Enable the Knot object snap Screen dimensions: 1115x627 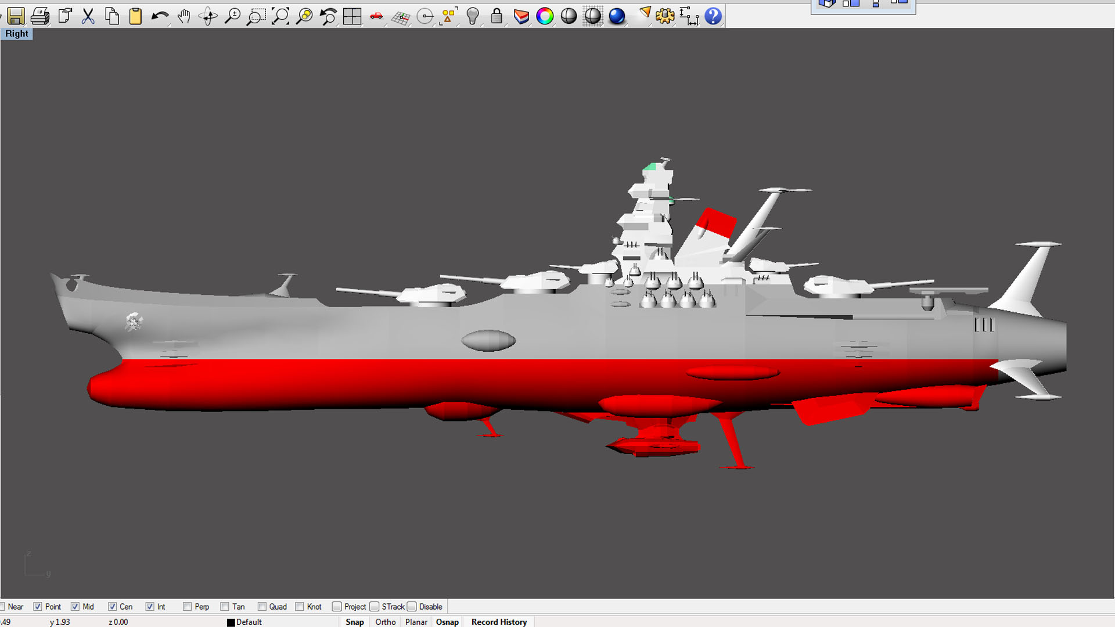pyautogui.click(x=300, y=607)
